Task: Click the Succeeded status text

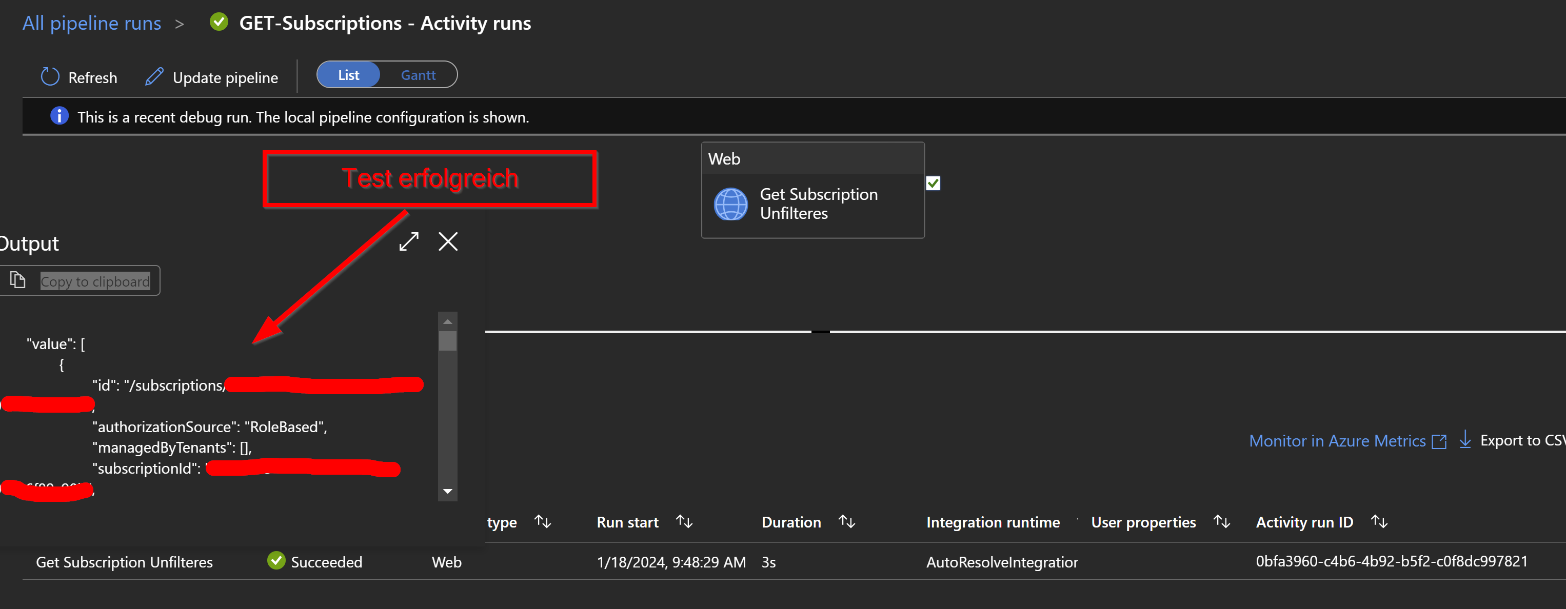Action: [326, 562]
